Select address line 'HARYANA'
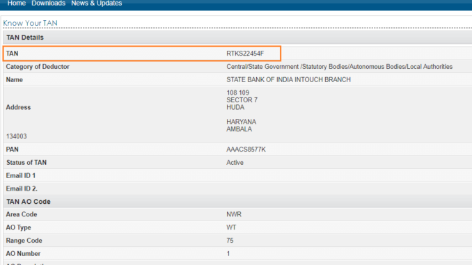 tap(241, 122)
